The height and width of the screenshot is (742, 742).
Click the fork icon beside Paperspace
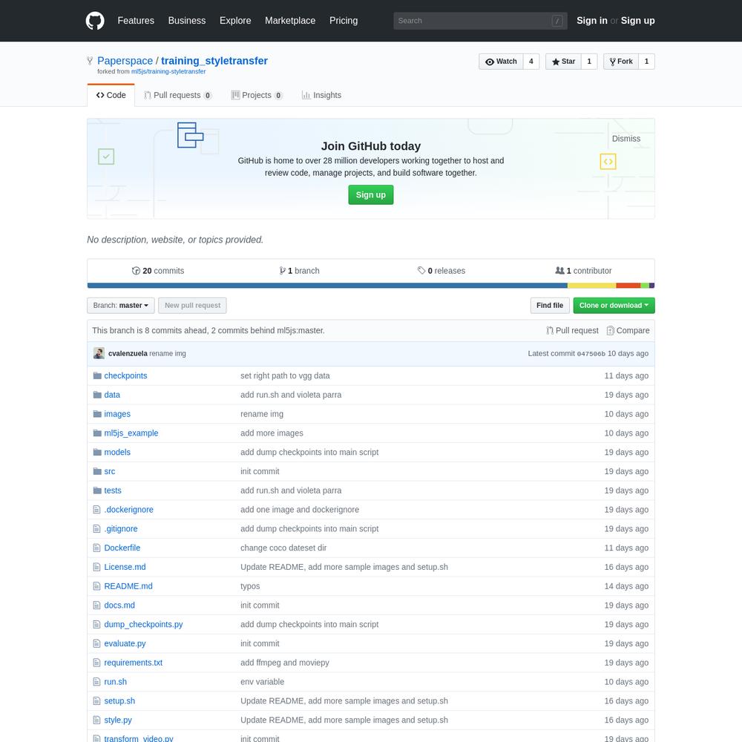click(90, 61)
